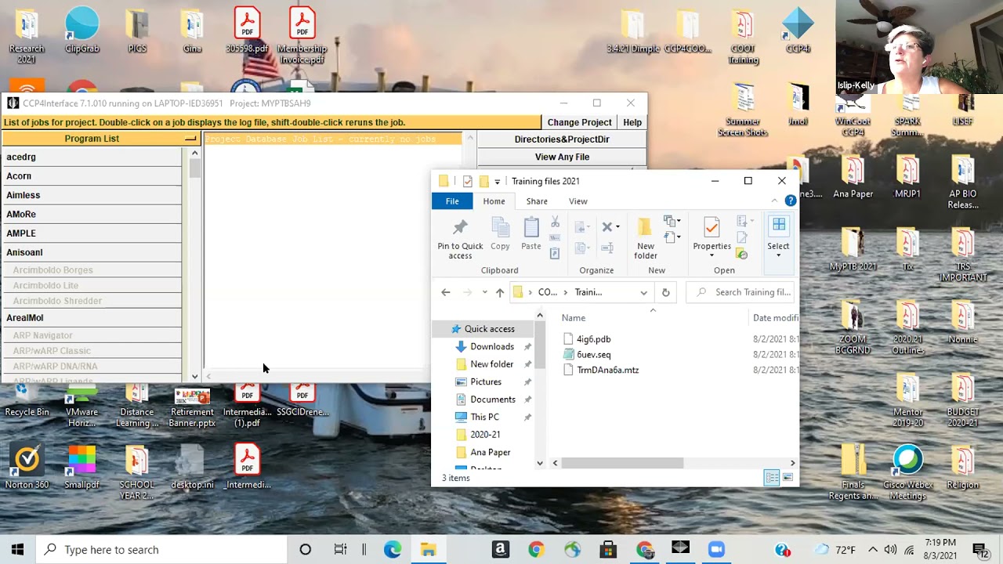Open the CCP4i desktop shortcut
The height and width of the screenshot is (564, 1003).
pos(798,31)
